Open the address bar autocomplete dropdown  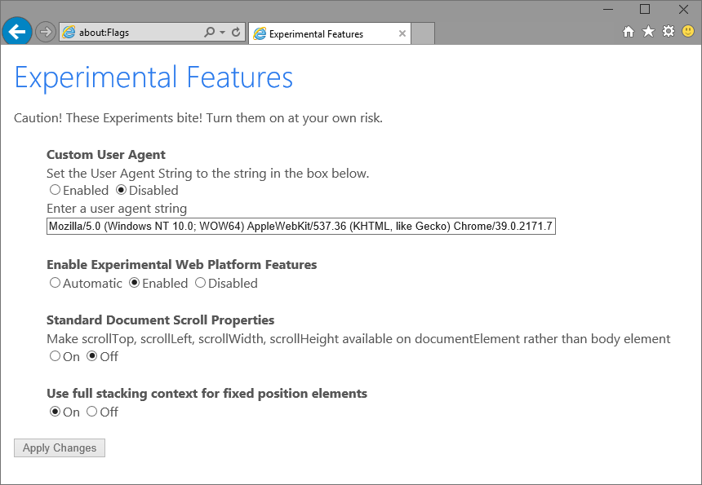221,32
